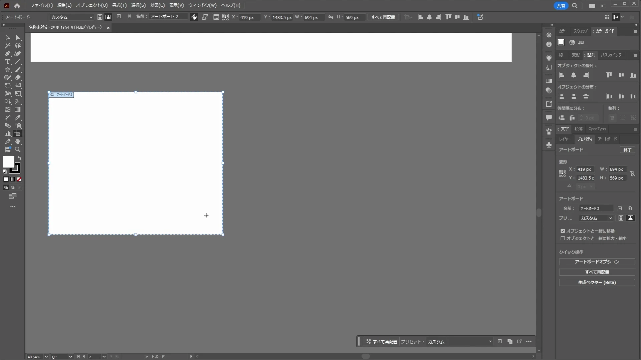Click the 共有 button
The height and width of the screenshot is (360, 641).
pyautogui.click(x=561, y=6)
